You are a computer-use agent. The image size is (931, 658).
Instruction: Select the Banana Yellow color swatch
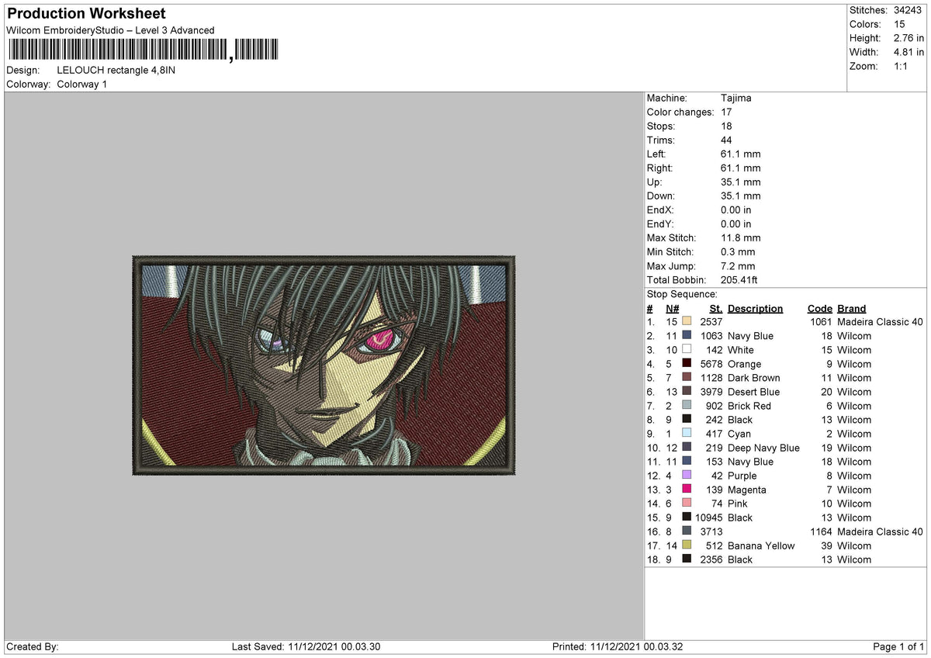pos(687,545)
